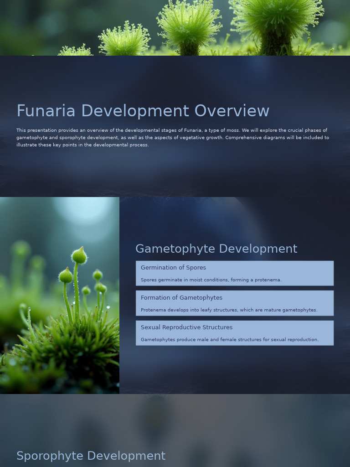
Task: Click the Germination of Spores card title
Action: coord(173,267)
